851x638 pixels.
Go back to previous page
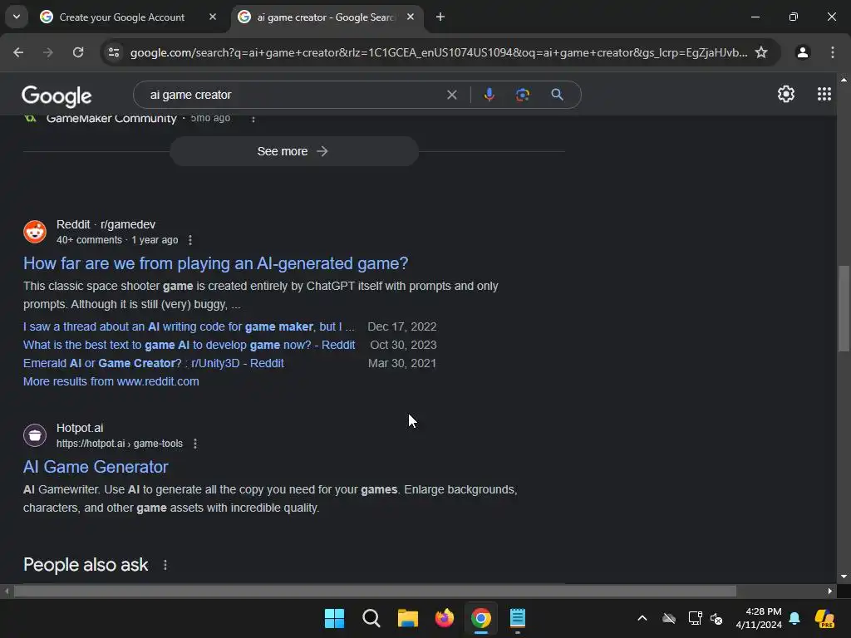click(x=18, y=52)
